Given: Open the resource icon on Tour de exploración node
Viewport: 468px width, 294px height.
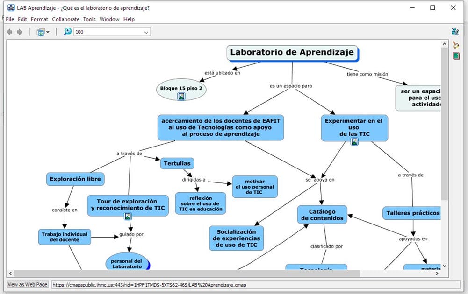Looking at the screenshot, I should pyautogui.click(x=128, y=216).
